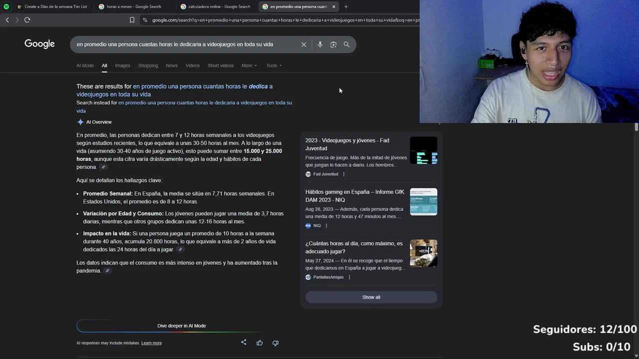Open '2023 - Videojuegos y jóvenes' result

347,145
